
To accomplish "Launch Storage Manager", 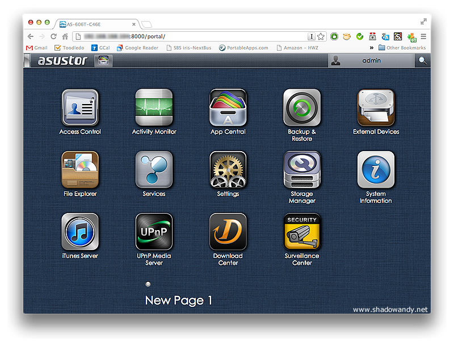I will 302,169.
